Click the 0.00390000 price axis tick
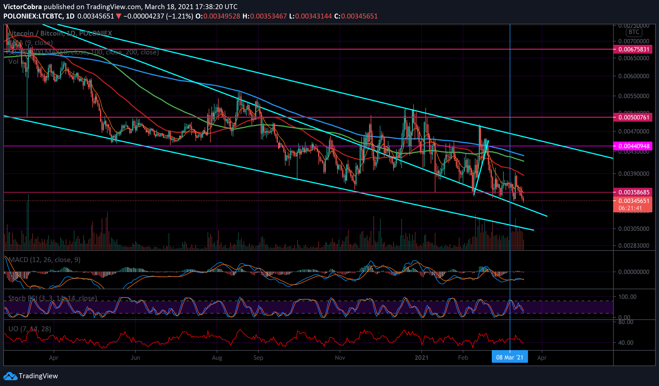 click(x=634, y=174)
